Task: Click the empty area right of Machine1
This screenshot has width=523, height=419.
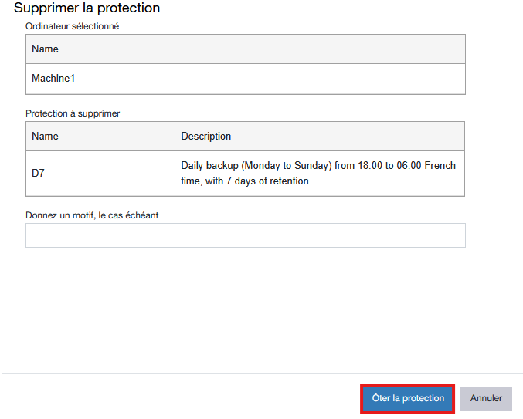Action: pyautogui.click(x=309, y=79)
